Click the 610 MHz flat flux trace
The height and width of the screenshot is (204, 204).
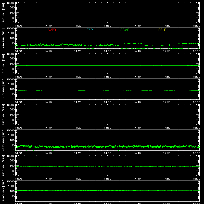click(107, 66)
